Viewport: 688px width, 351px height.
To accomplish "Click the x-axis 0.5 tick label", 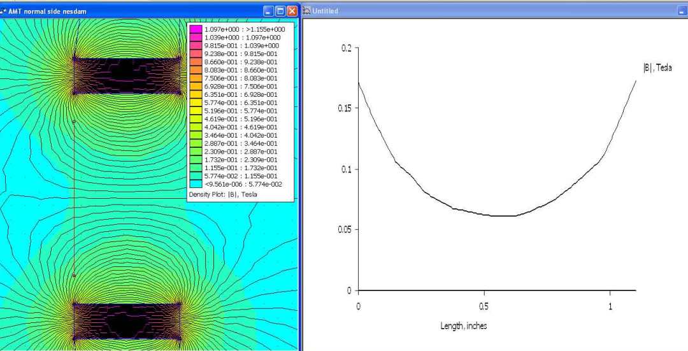I will pyautogui.click(x=484, y=306).
